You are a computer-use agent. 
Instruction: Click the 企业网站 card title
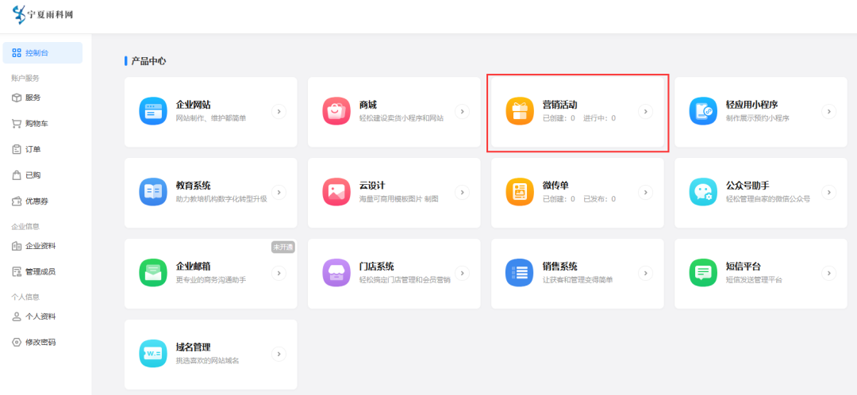194,105
